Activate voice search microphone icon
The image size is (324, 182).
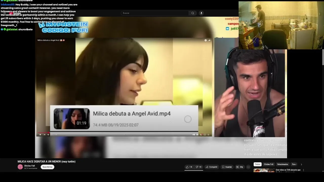(x=201, y=13)
